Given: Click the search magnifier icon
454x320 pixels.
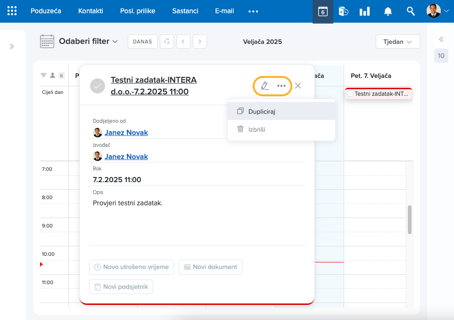Looking at the screenshot, I should [x=411, y=11].
